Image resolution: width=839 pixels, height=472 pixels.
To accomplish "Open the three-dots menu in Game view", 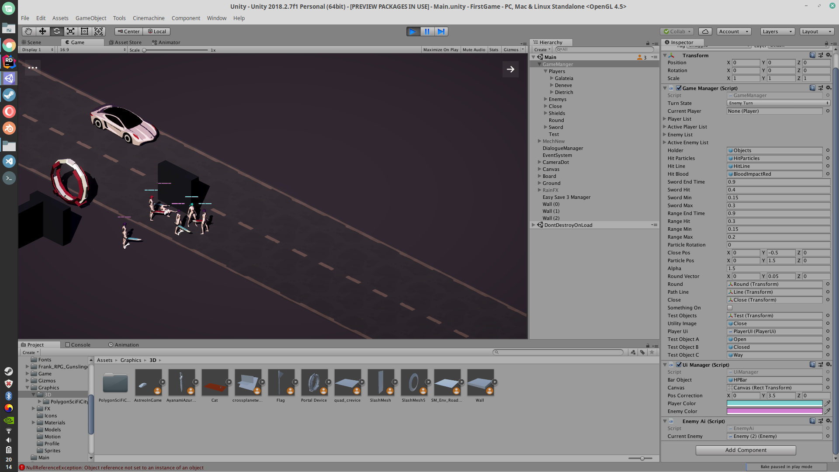I will coord(33,68).
